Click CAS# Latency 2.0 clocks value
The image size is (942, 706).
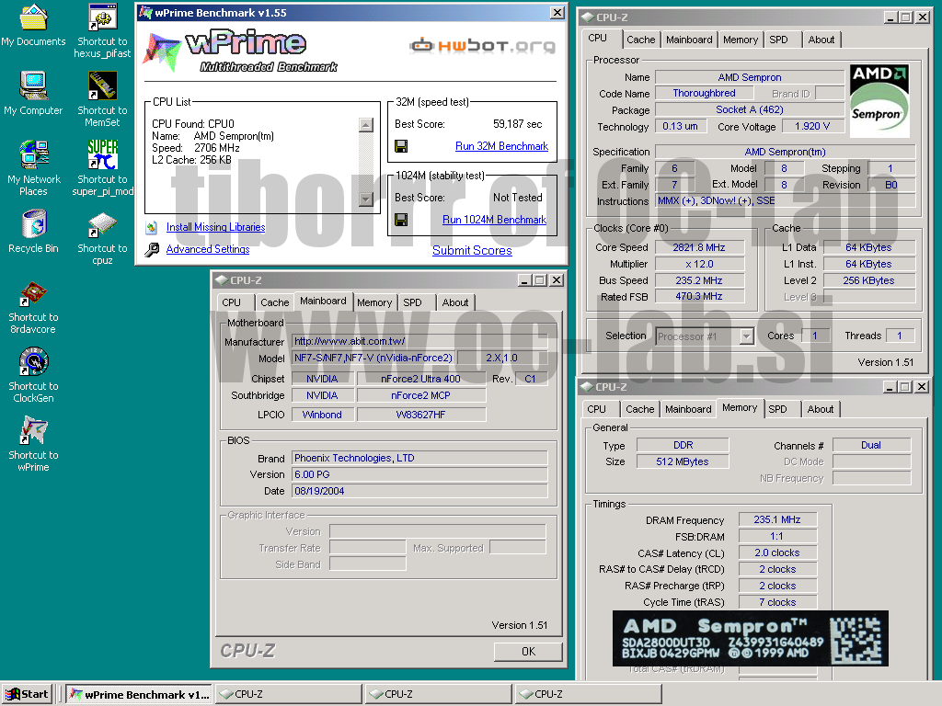point(777,552)
